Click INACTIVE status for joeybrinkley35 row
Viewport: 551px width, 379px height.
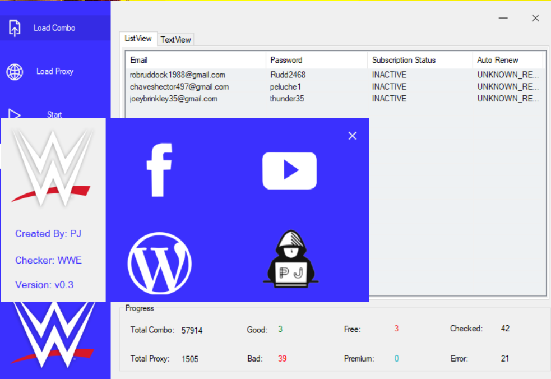pos(389,99)
